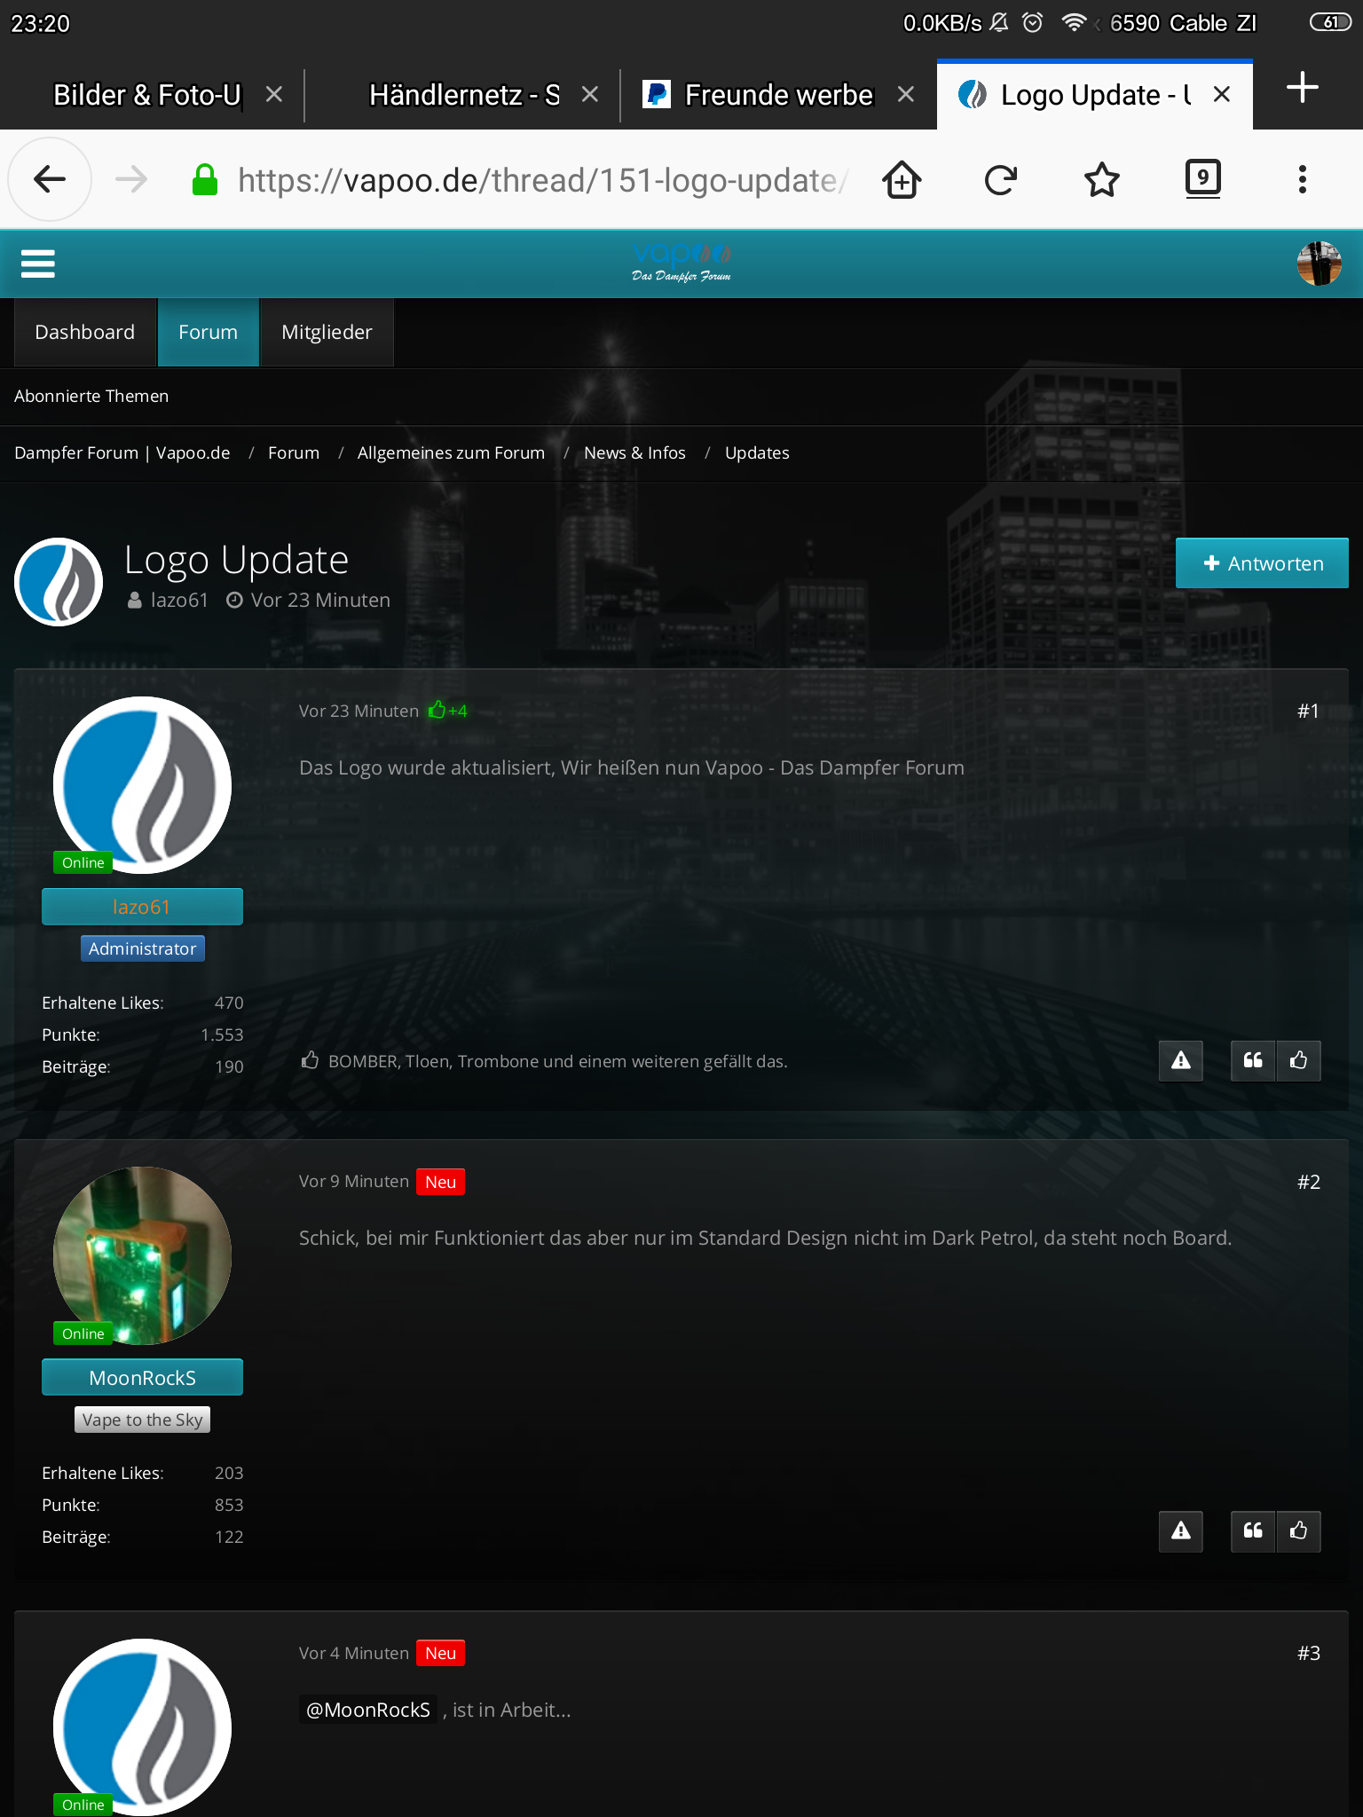Open the Mitglieder menu item
The image size is (1363, 1817).
(327, 332)
